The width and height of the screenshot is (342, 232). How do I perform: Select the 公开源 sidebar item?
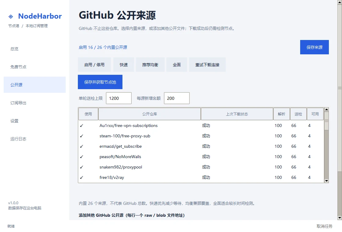35,85
